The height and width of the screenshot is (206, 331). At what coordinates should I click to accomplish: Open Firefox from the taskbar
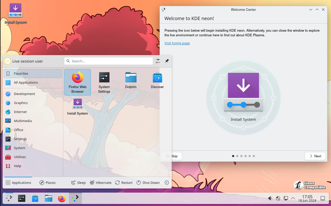coord(62,198)
